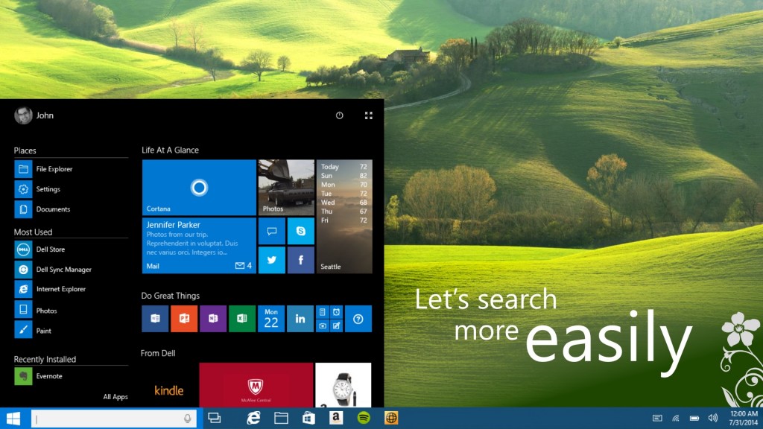The height and width of the screenshot is (429, 763).
Task: Open the Twitter tile
Action: (x=271, y=260)
